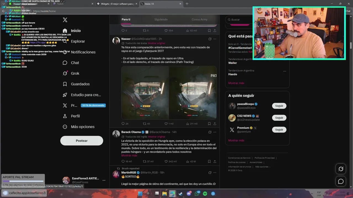Image resolution: width=353 pixels, height=198 pixels.
Task: Repost Nasser's tweet with 45 reposts
Action: click(146, 124)
